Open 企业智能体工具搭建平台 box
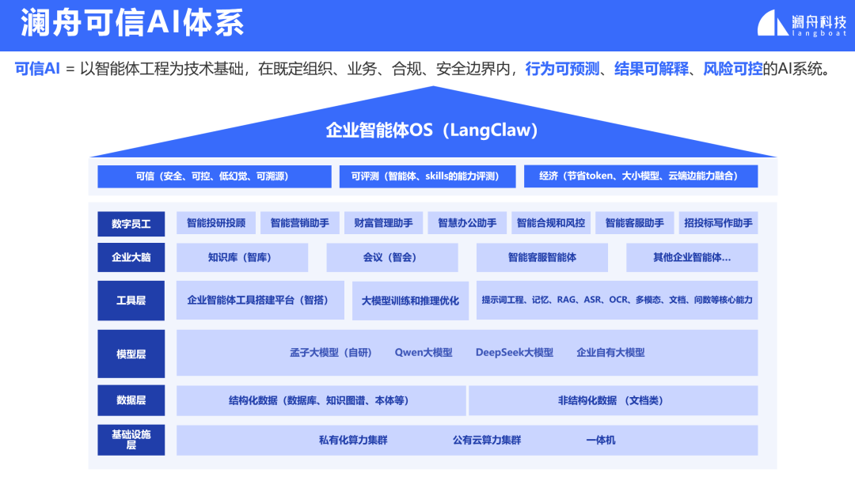The height and width of the screenshot is (477, 855). 260,301
